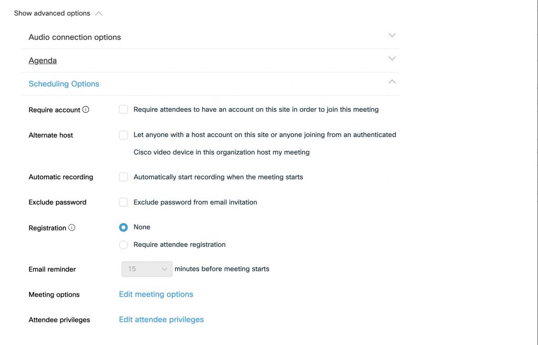The width and height of the screenshot is (538, 345).
Task: Open Edit attendee privileges
Action: (x=161, y=319)
